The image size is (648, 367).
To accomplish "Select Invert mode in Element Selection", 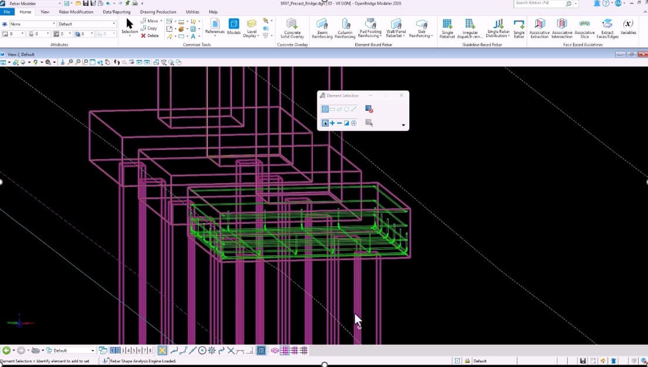I will [x=347, y=123].
